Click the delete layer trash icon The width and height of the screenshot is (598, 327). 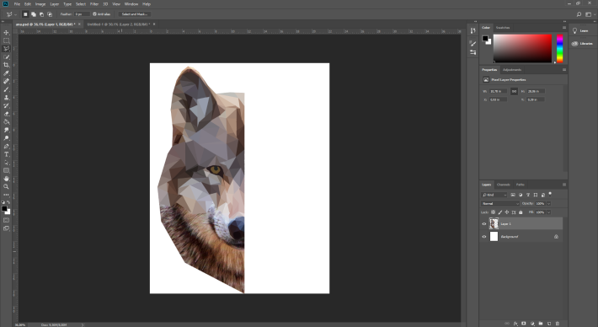[x=558, y=323]
